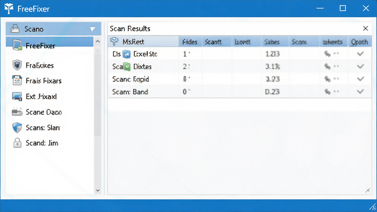Click link icon in Sca Dixtes row

(327, 66)
